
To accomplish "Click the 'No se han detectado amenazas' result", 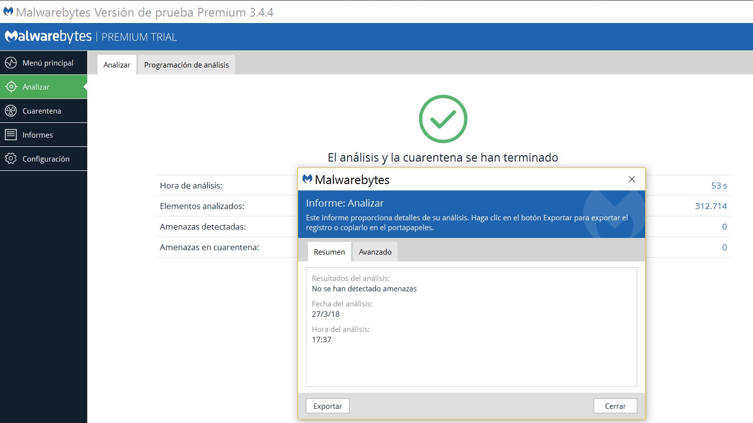I will pos(364,289).
